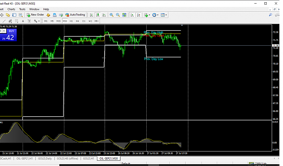Viewport: 283px width, 166px height.
Task: Select the Text Label tool
Action: click(29, 21)
